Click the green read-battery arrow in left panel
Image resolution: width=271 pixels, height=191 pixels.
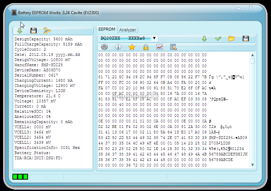point(20,31)
